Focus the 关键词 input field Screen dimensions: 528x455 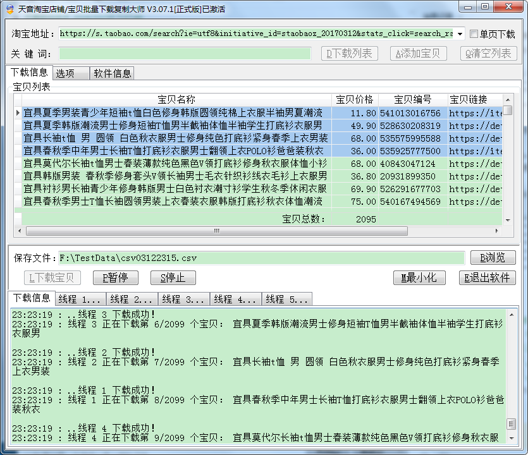coord(185,54)
